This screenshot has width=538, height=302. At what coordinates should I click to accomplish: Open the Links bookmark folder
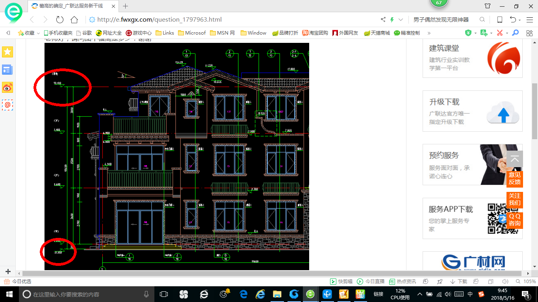click(165, 33)
